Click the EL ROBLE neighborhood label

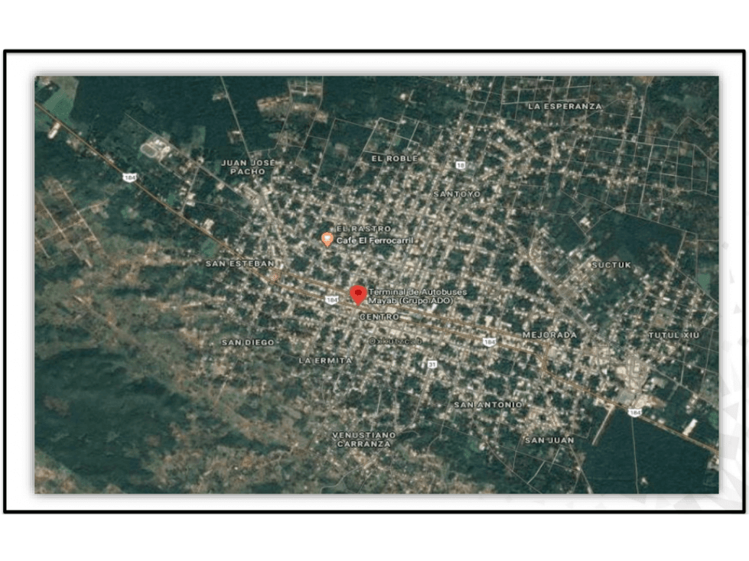(x=395, y=158)
